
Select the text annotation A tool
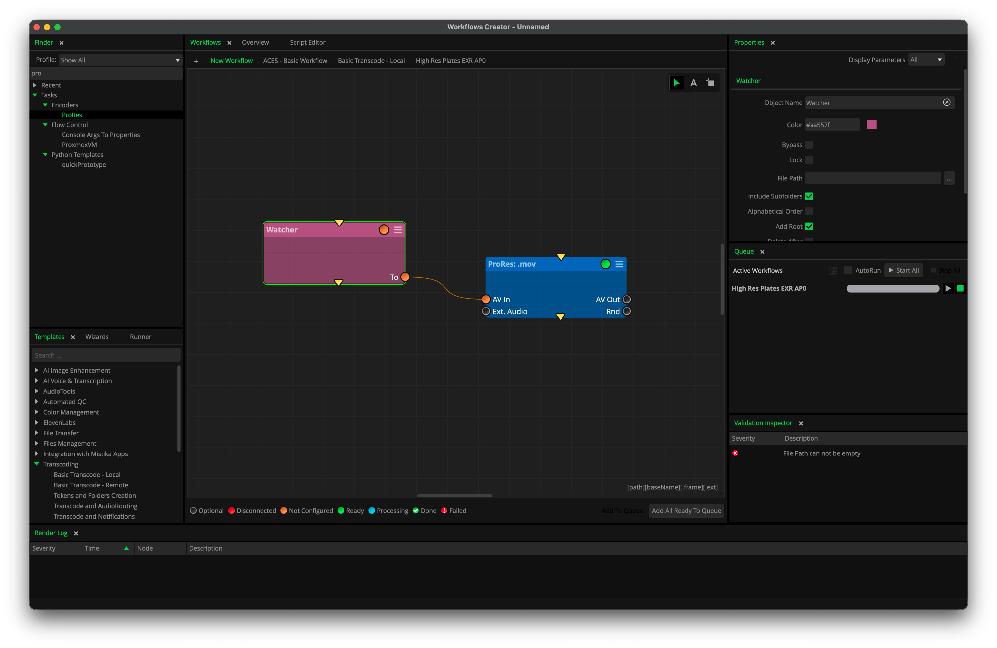693,83
